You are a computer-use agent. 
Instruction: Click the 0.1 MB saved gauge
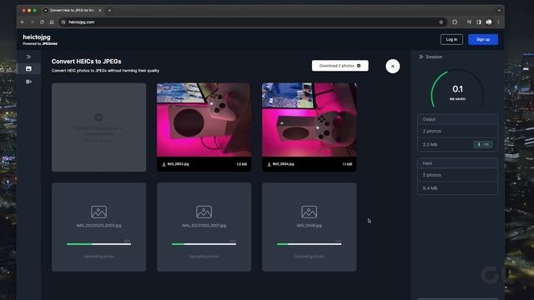[x=457, y=89]
